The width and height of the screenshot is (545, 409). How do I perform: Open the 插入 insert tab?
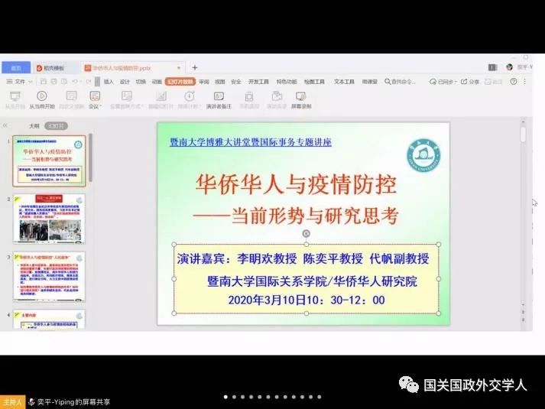(x=109, y=82)
